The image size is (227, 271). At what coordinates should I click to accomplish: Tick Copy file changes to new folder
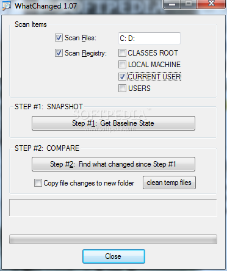pyautogui.click(x=38, y=183)
